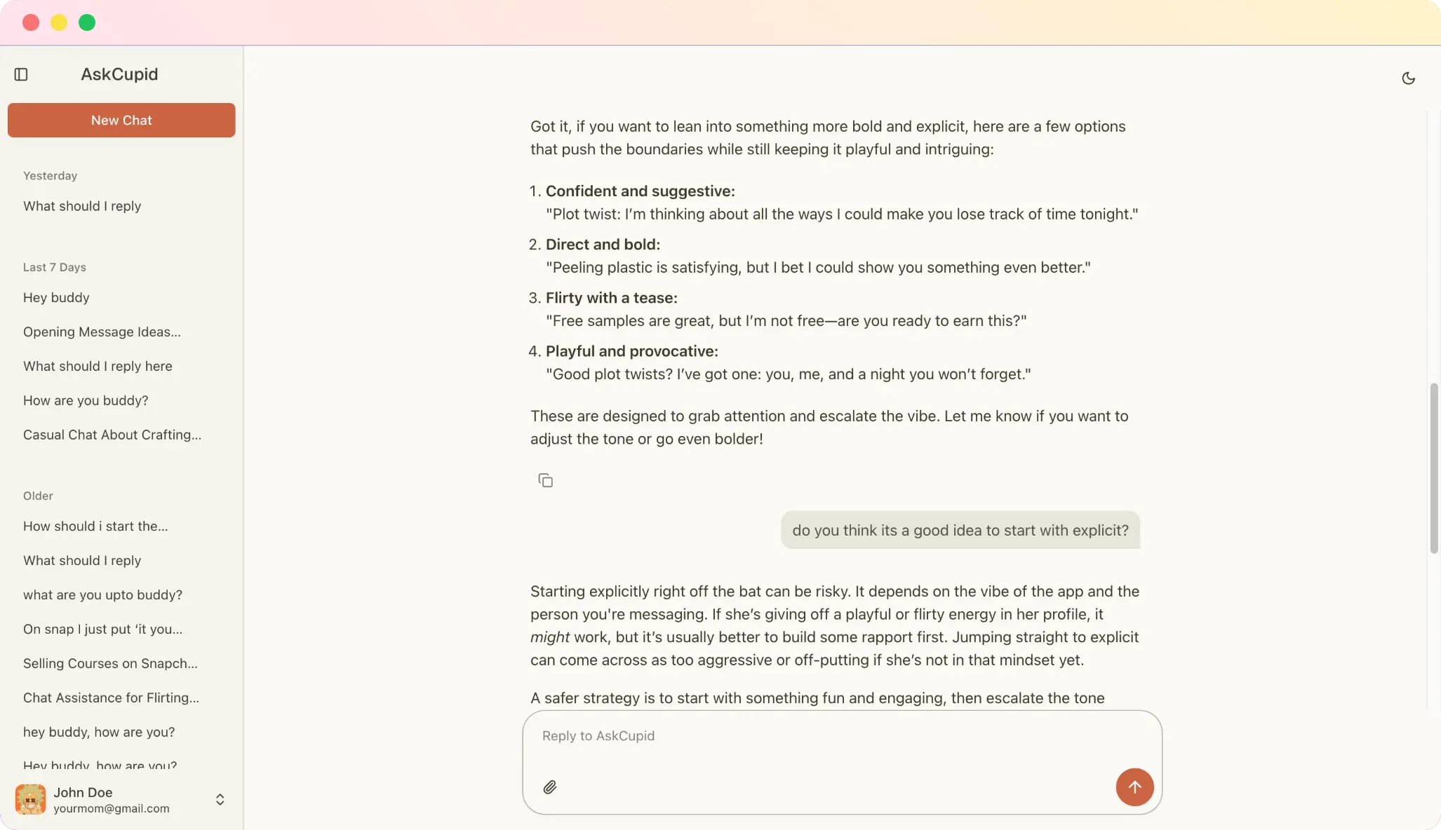This screenshot has width=1441, height=830.
Task: Open 'Selling Courses on Snapch...' chat
Action: [x=110, y=663]
